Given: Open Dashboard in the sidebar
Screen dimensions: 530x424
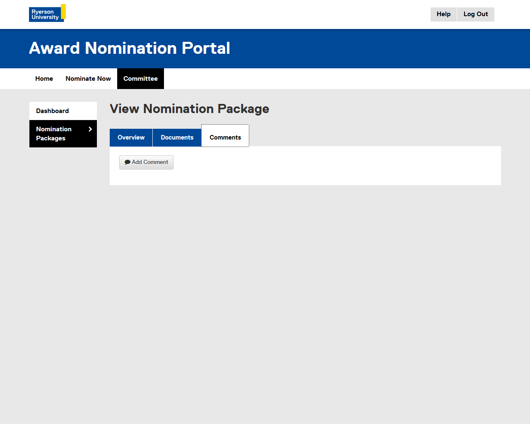Looking at the screenshot, I should [53, 111].
